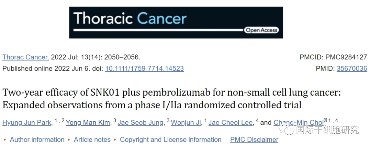371x146 pixels.
Task: Click the Open Access badge
Action: coord(261,30)
